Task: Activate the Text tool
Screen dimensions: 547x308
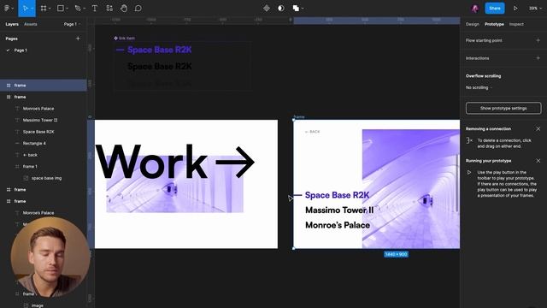Action: 95,8
